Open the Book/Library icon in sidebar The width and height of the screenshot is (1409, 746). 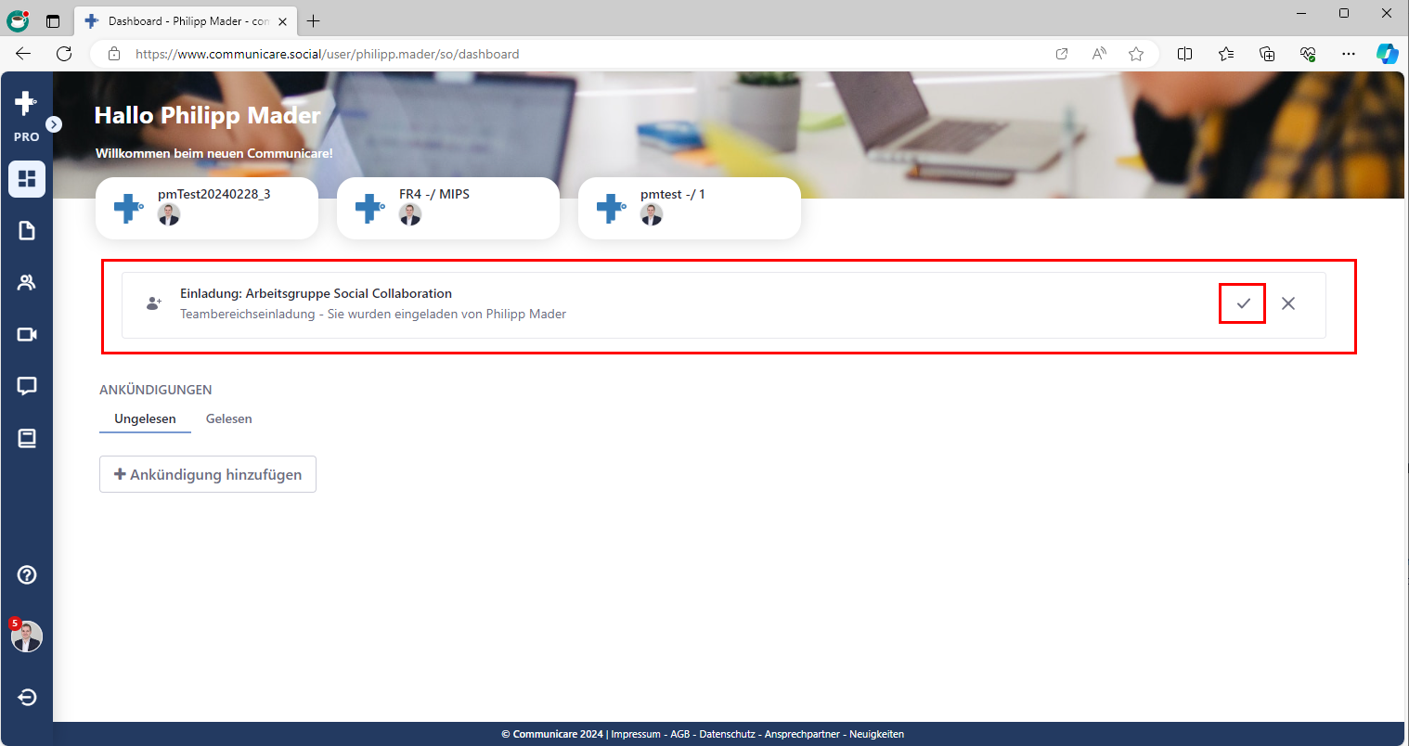tap(27, 438)
